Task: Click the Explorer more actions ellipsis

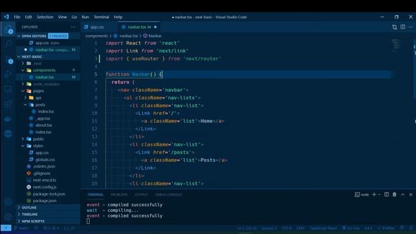Action: click(73, 27)
